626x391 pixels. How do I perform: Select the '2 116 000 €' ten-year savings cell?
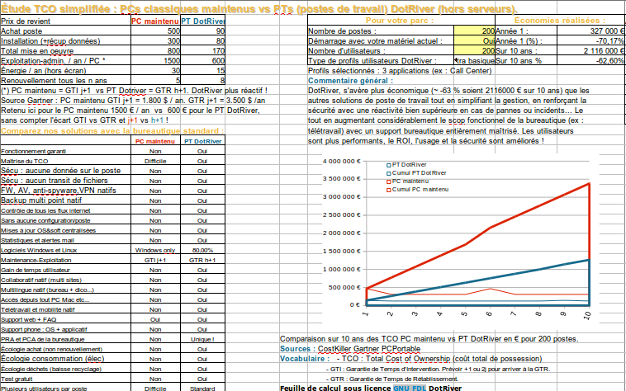point(590,50)
